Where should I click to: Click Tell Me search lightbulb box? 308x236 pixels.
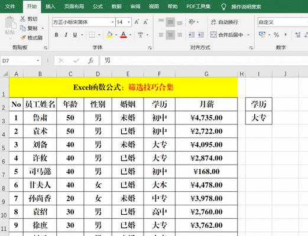click(241, 6)
